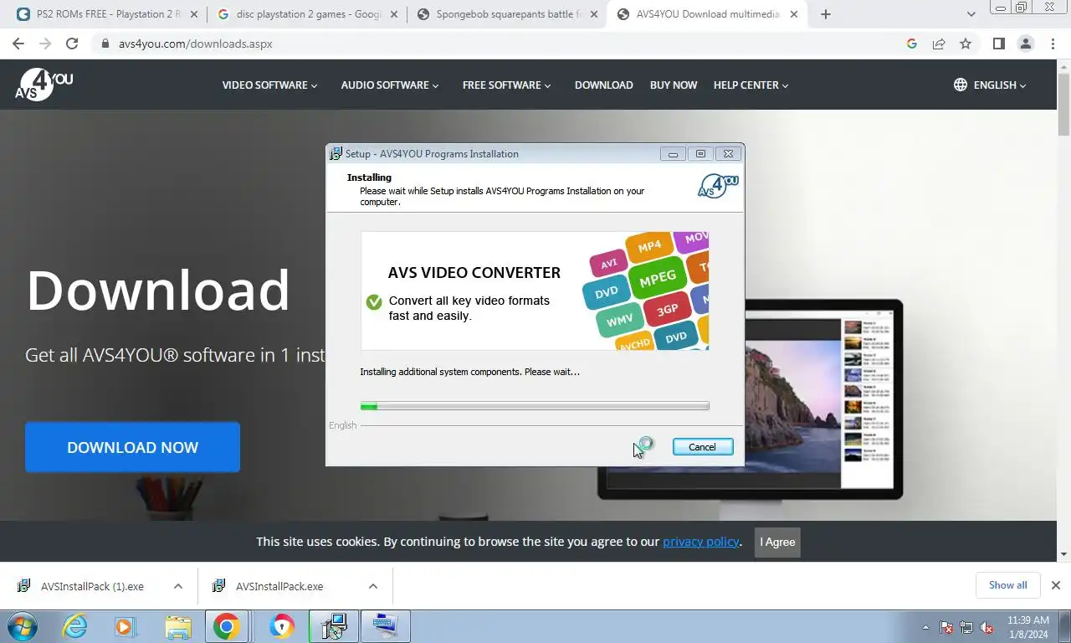Expand the Help Center menu
The height and width of the screenshot is (643, 1071).
(751, 85)
